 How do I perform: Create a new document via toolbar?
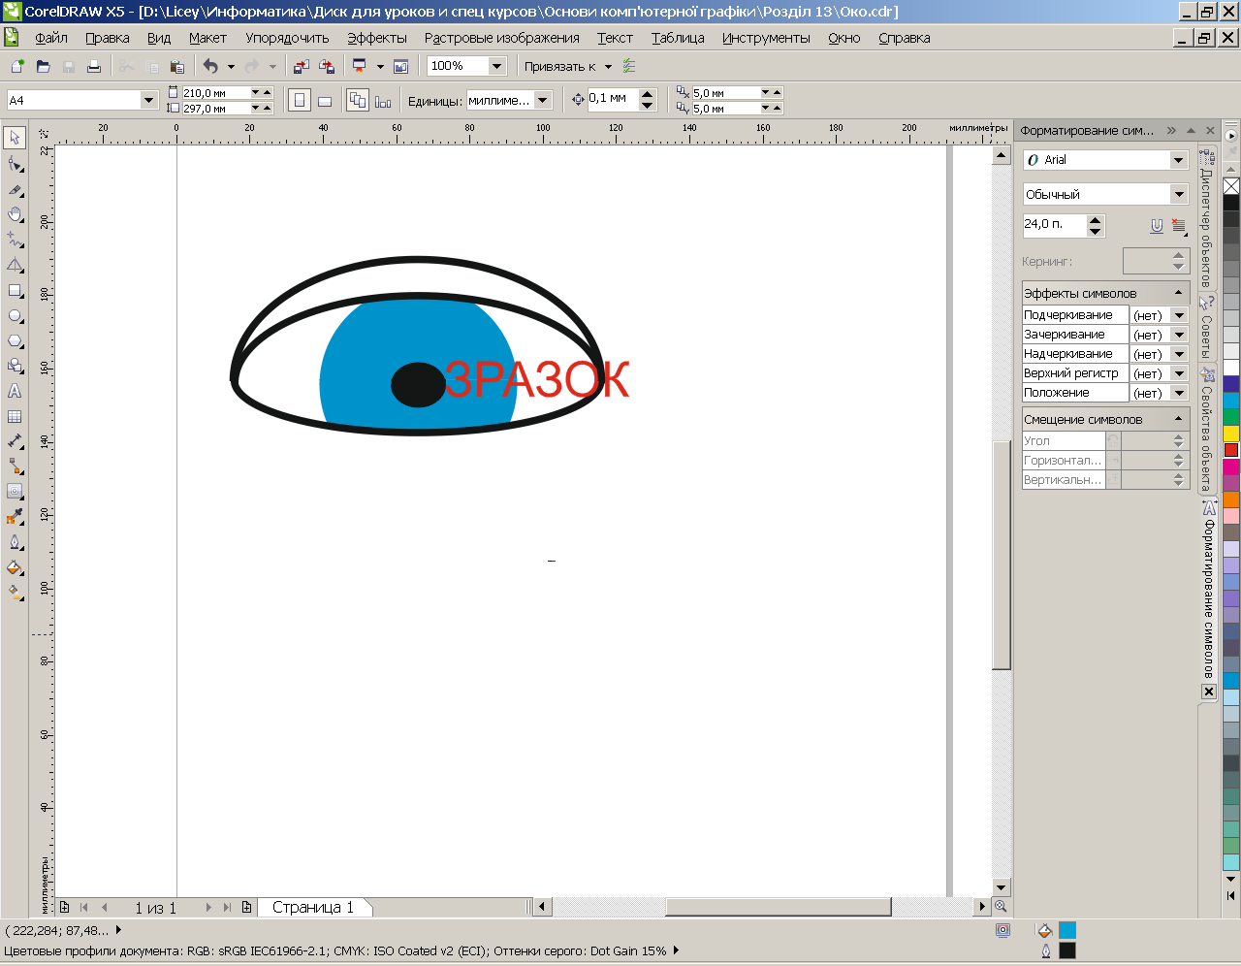(17, 66)
